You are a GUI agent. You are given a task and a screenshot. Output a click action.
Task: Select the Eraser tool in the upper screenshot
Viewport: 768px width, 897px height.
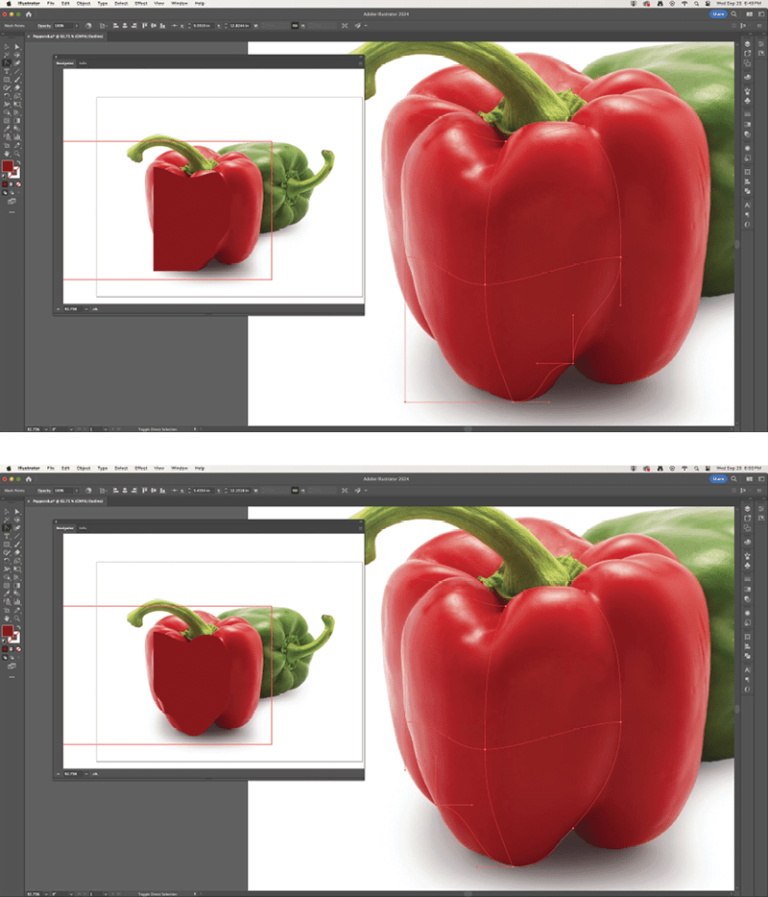click(17, 87)
